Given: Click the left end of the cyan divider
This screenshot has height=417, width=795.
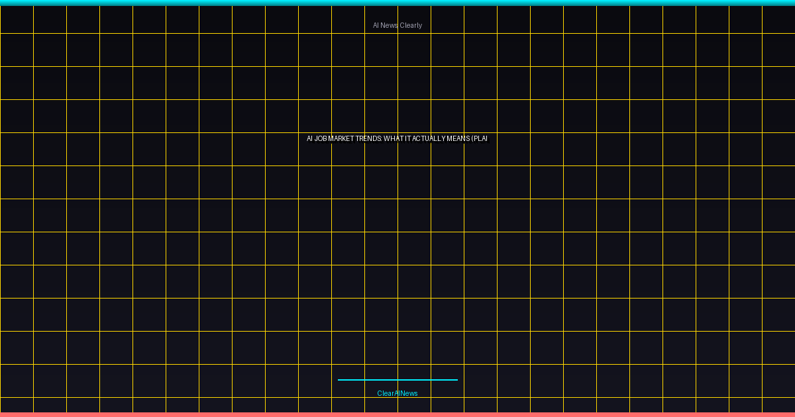Looking at the screenshot, I should coord(340,380).
